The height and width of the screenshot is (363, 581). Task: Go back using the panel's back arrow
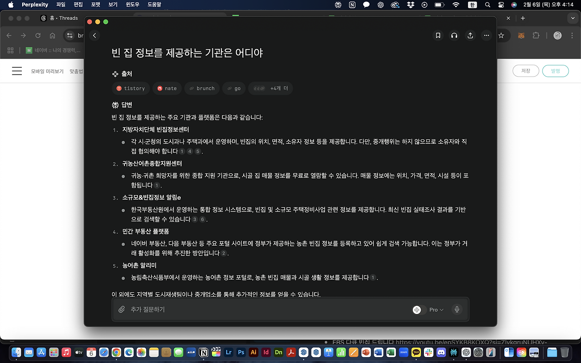(x=94, y=35)
